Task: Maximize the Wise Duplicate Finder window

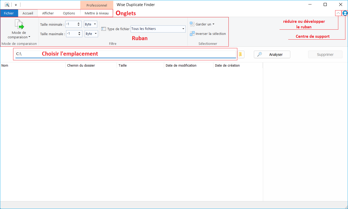Action: click(325, 4)
